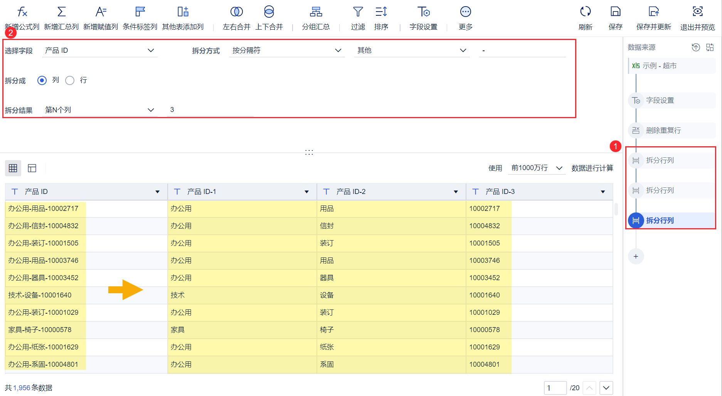Open the 拆分结果 dropdown showing 第N个列
Screen dimensions: 722x396
(100, 110)
